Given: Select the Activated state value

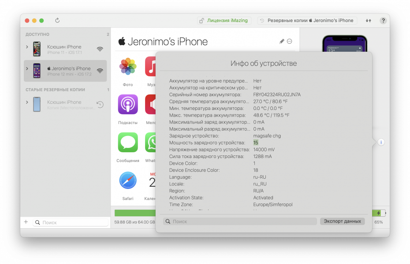Looking at the screenshot, I should click(263, 198).
